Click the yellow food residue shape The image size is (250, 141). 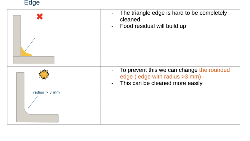(26, 52)
